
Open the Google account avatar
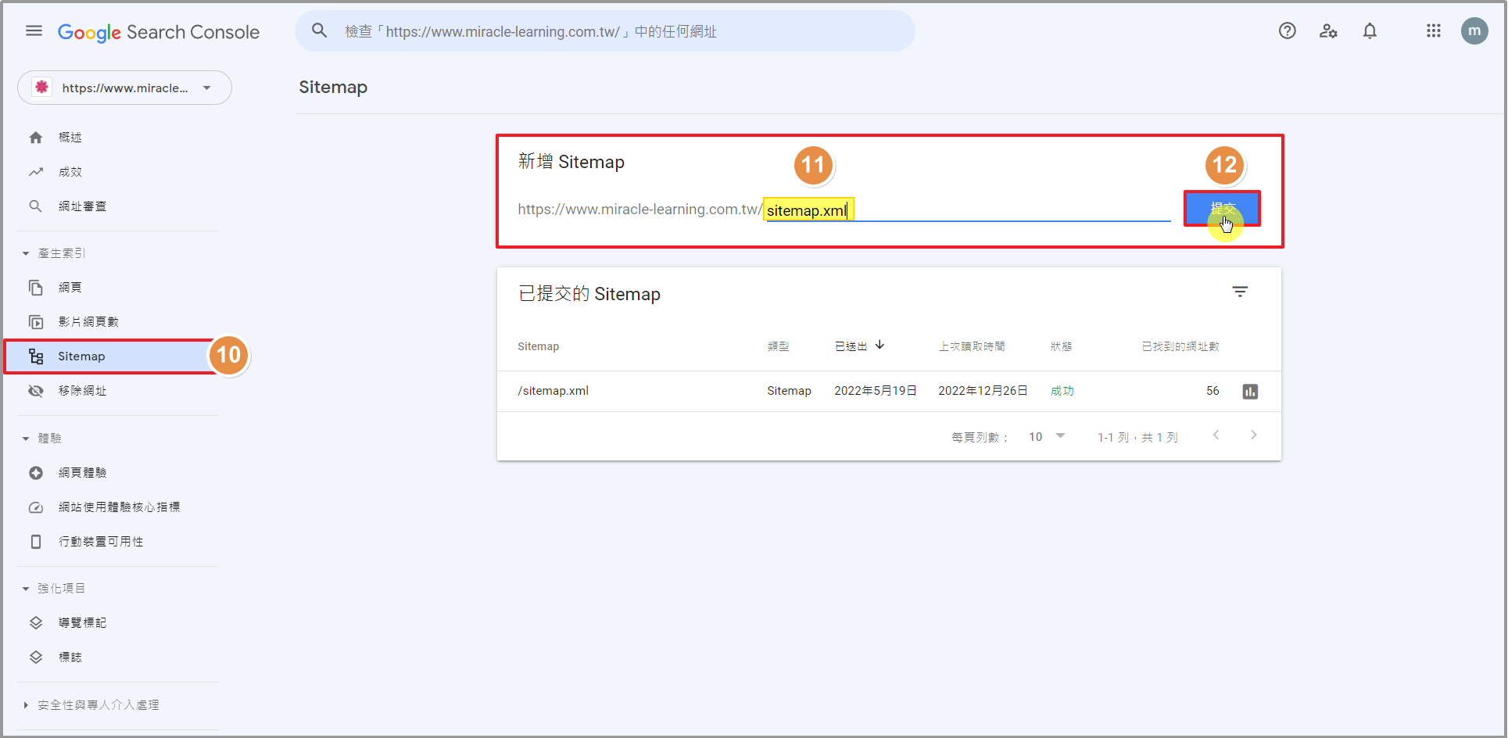(1474, 31)
